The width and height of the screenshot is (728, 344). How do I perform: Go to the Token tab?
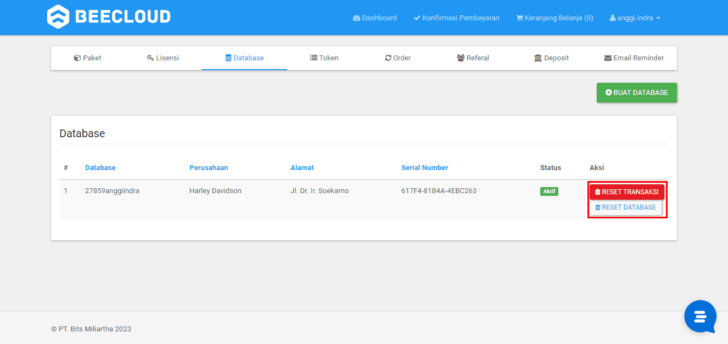324,58
